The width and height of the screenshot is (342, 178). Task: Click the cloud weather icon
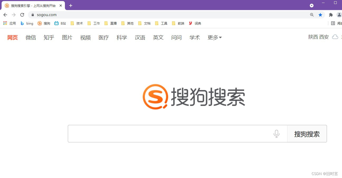[335, 37]
